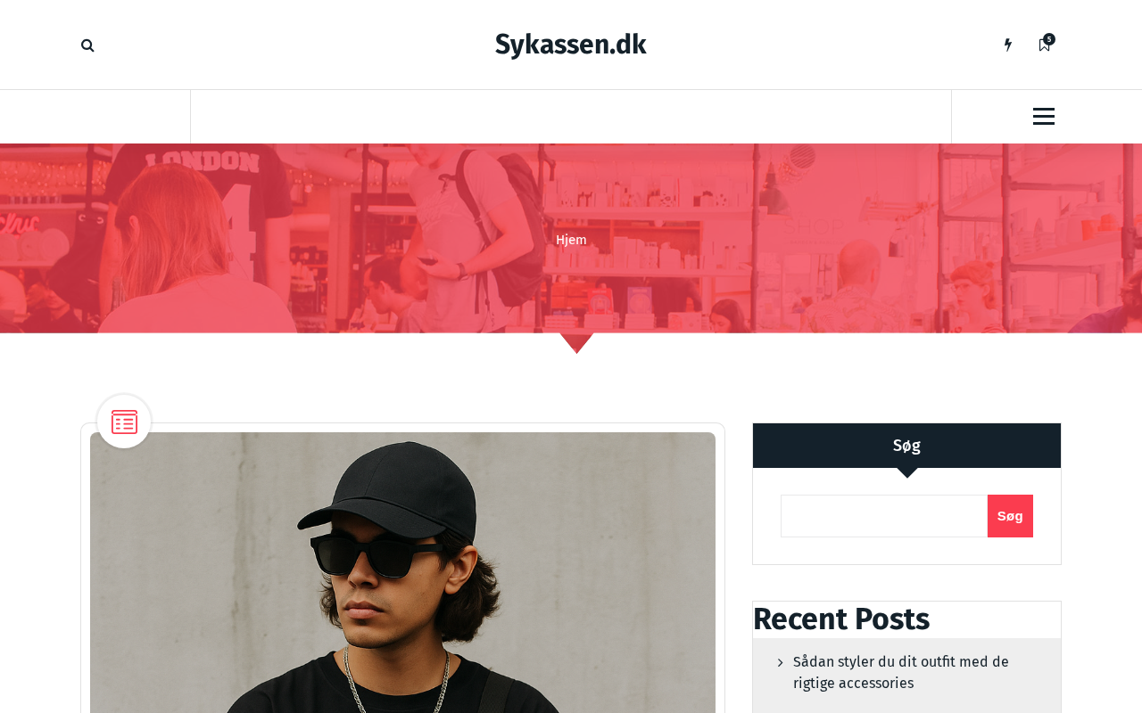Open 'Sådan styler du dit outfit' post link

pyautogui.click(x=901, y=673)
